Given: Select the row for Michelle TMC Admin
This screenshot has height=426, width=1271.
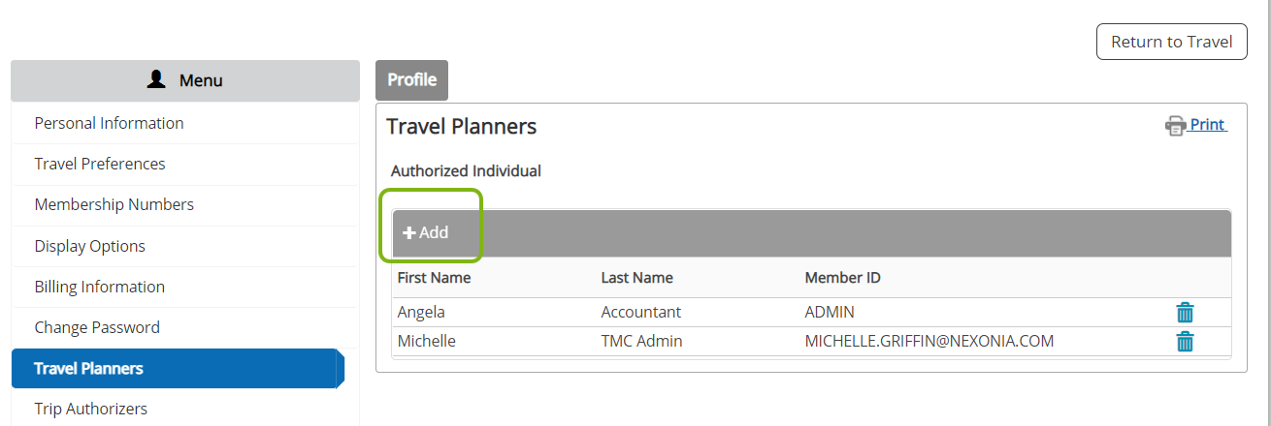Looking at the screenshot, I should (x=811, y=341).
